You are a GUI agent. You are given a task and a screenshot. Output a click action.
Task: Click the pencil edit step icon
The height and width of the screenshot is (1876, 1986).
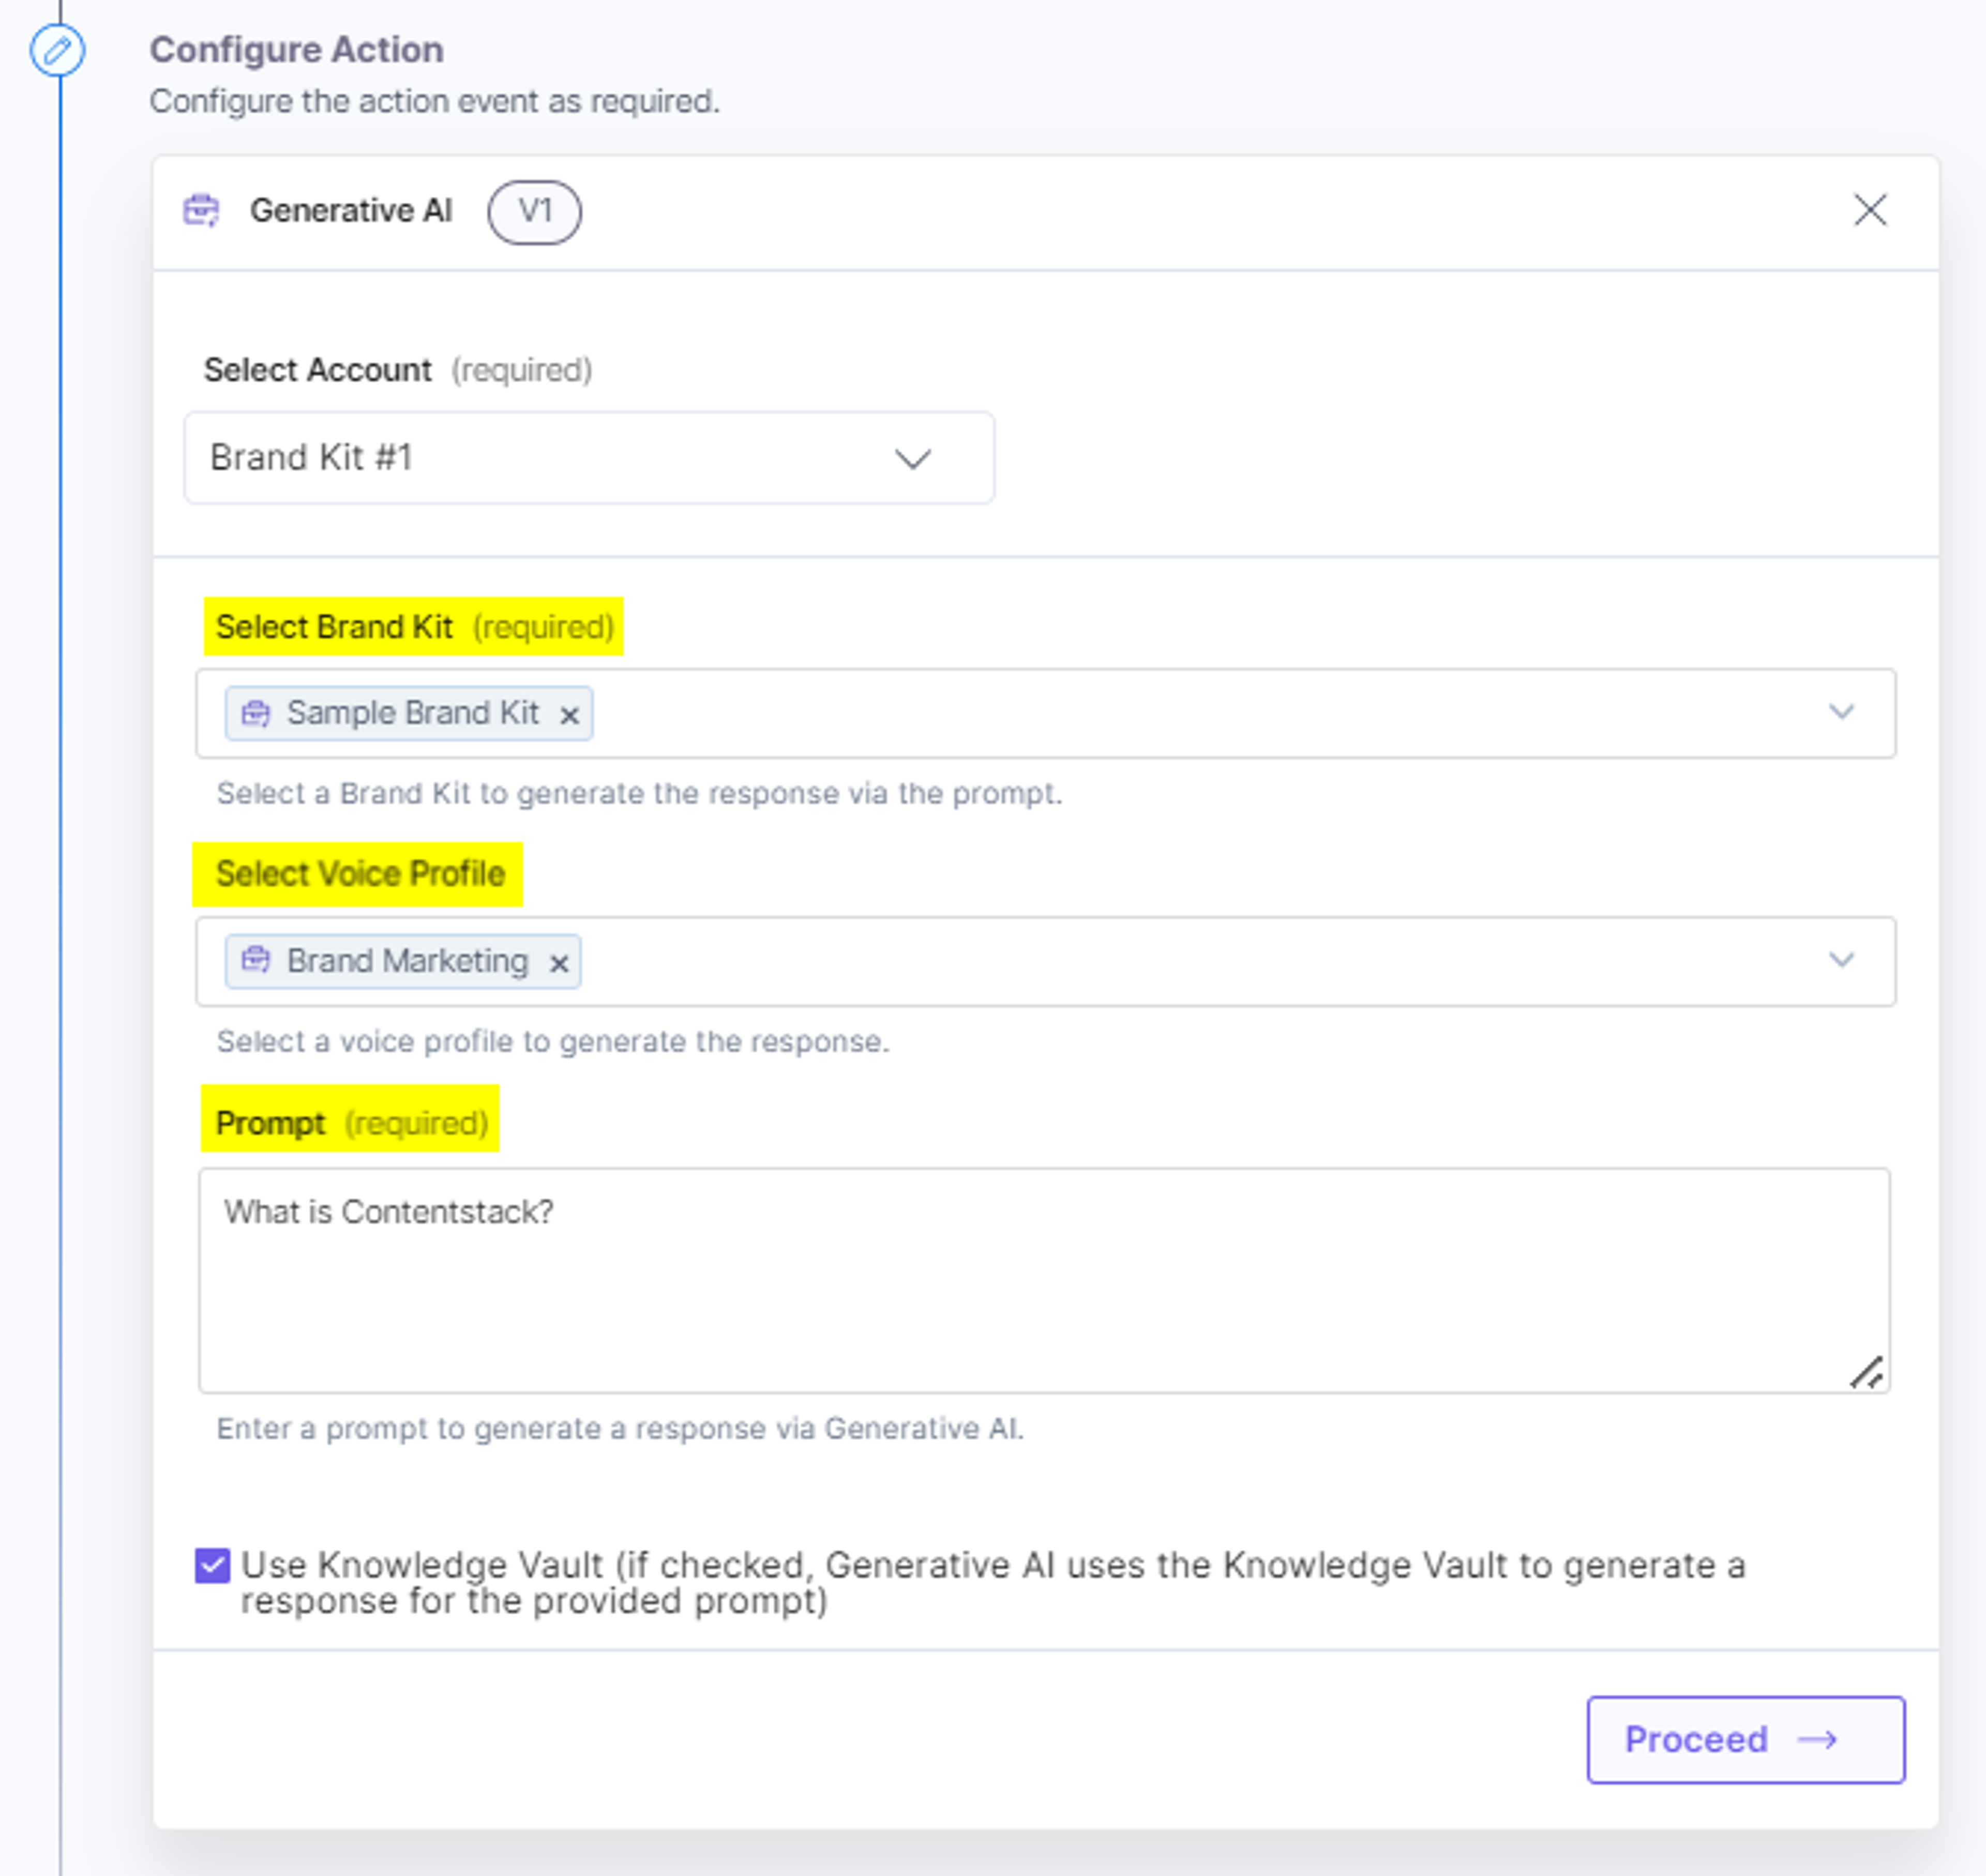(x=57, y=50)
